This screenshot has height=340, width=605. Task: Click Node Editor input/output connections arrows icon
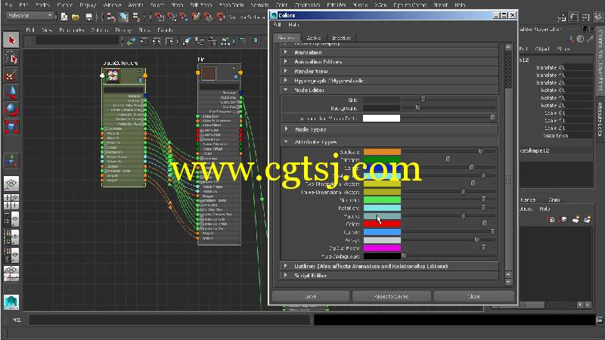[132, 42]
